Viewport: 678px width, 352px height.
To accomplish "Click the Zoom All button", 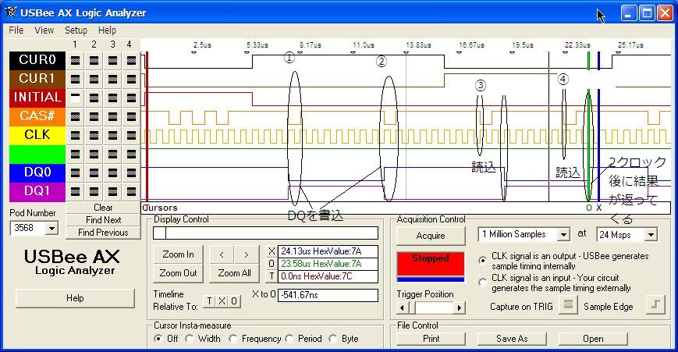I will 234,273.
